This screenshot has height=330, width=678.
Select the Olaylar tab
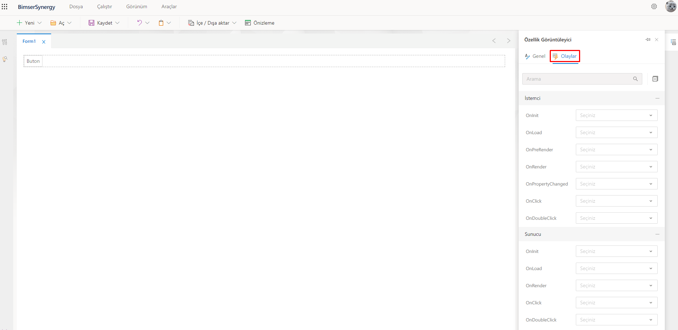[565, 56]
